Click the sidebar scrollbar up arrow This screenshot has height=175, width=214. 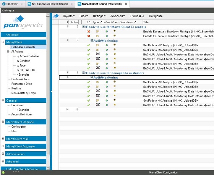pyautogui.click(x=48, y=15)
